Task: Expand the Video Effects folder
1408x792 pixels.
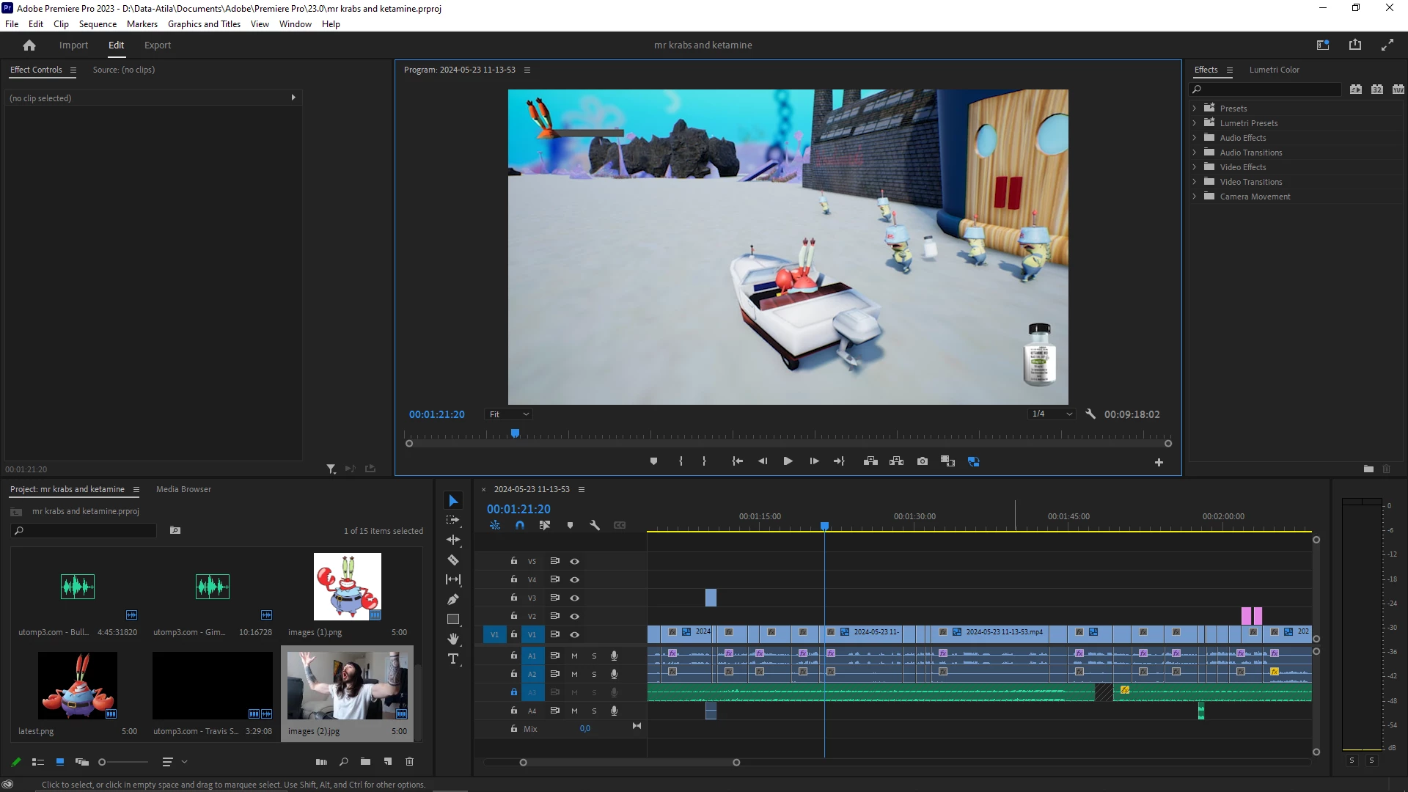Action: point(1195,167)
